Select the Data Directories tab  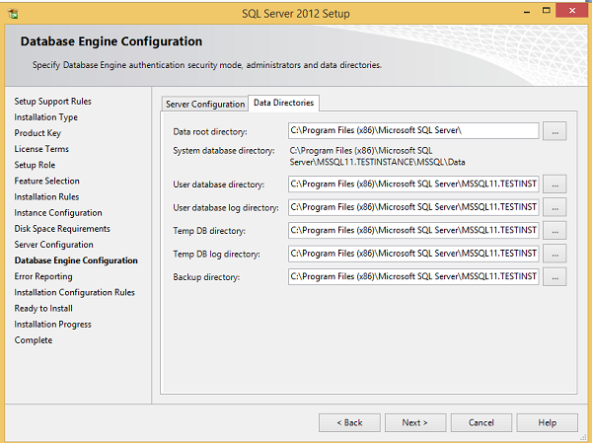coord(284,103)
